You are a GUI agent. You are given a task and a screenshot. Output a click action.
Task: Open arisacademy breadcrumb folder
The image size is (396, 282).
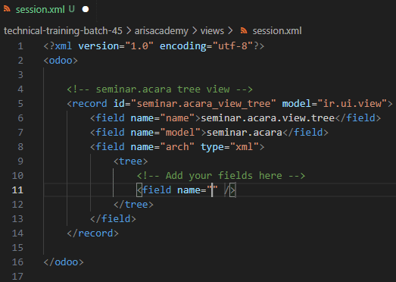pyautogui.click(x=161, y=31)
